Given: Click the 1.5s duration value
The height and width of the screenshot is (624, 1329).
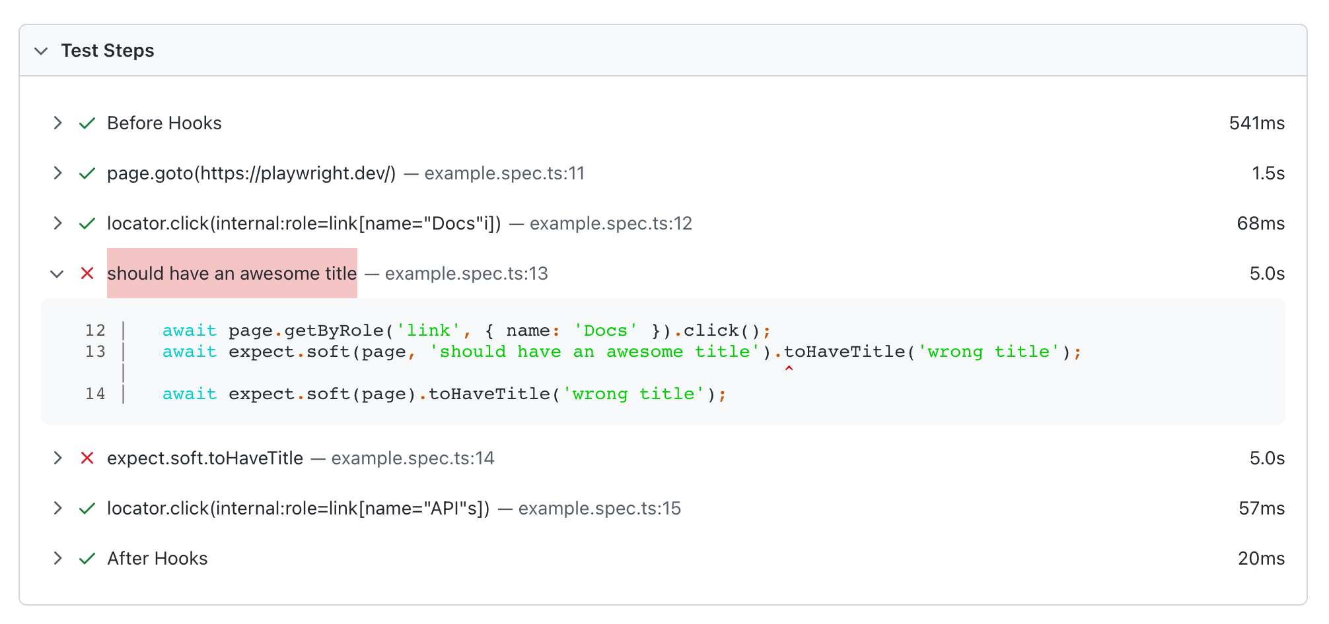Looking at the screenshot, I should click(1268, 173).
